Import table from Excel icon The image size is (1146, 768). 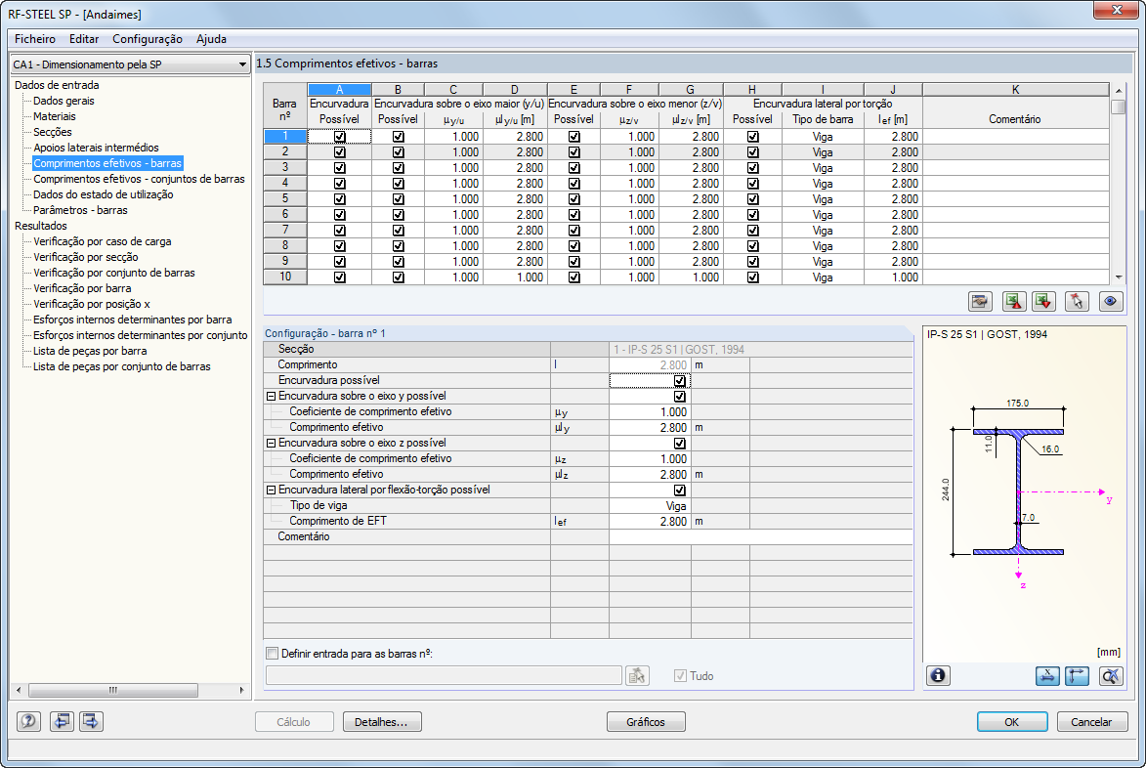(x=1043, y=301)
